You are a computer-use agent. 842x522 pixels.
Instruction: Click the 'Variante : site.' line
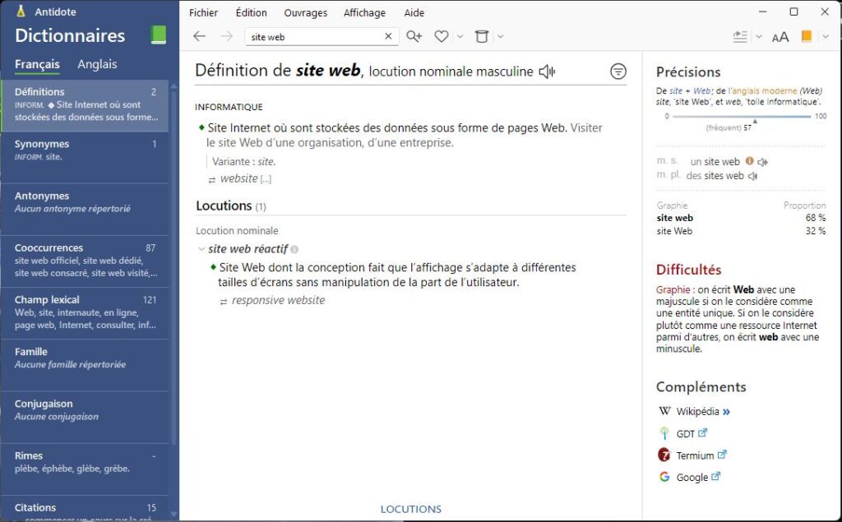(243, 162)
